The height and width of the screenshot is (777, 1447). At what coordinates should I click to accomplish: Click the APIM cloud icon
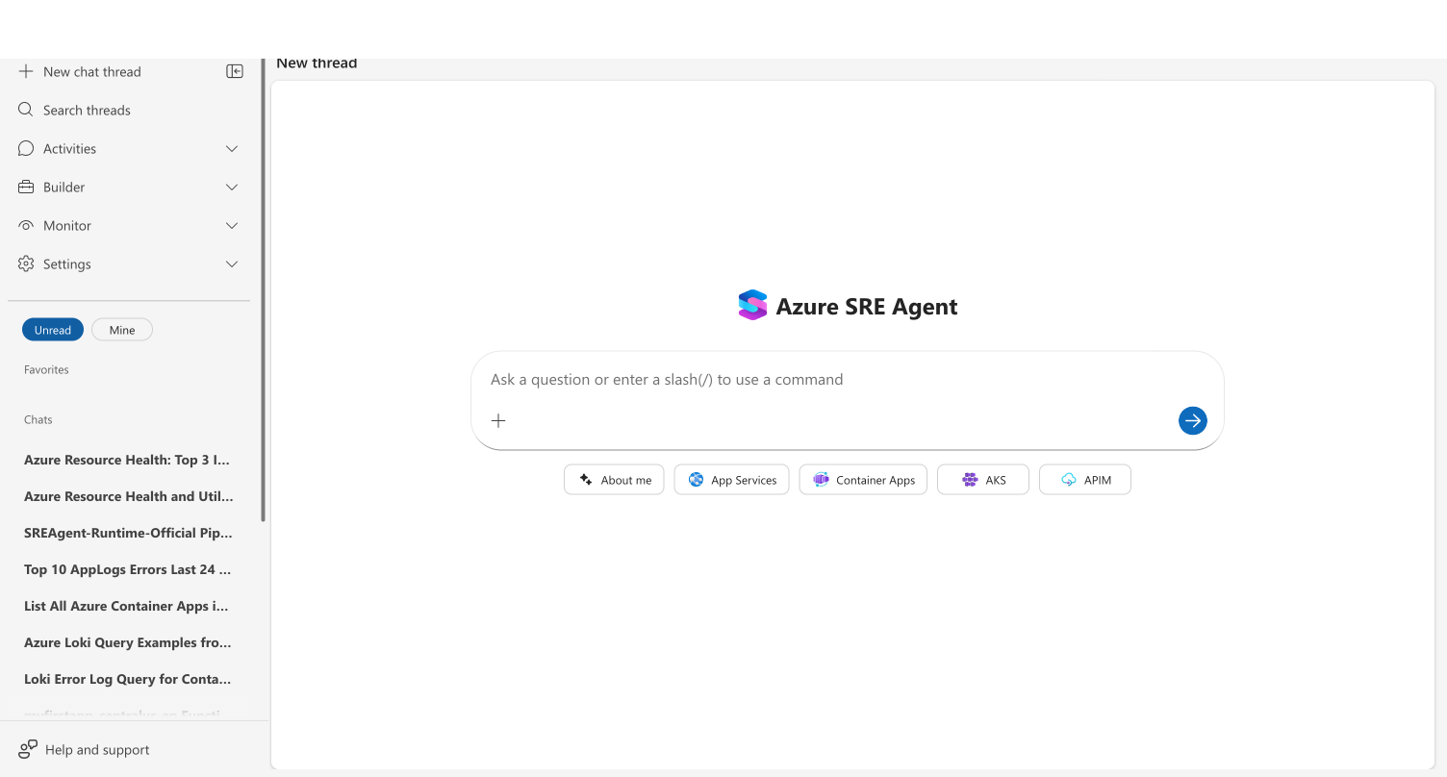[x=1069, y=479]
